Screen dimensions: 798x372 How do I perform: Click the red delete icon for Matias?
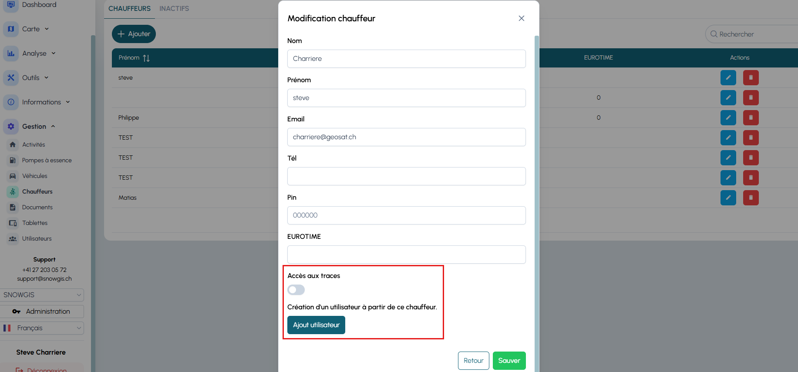pos(751,198)
